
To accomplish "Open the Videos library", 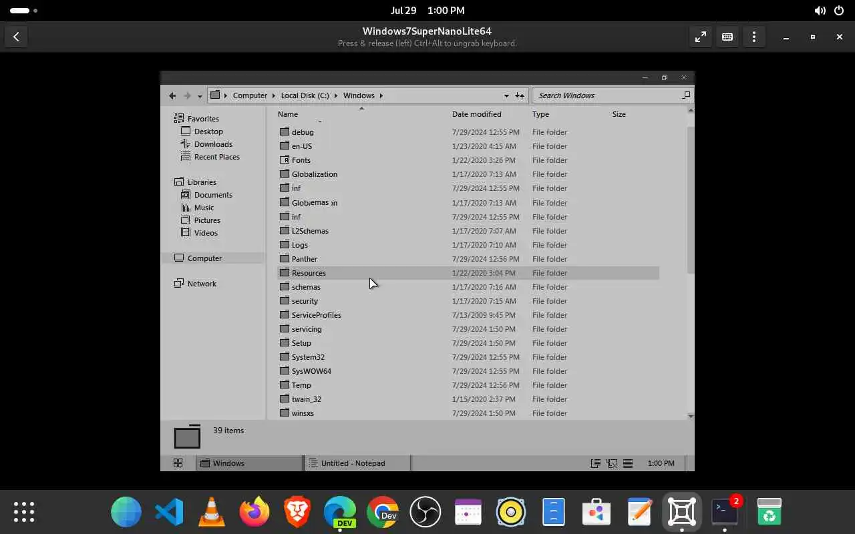I will click(206, 233).
